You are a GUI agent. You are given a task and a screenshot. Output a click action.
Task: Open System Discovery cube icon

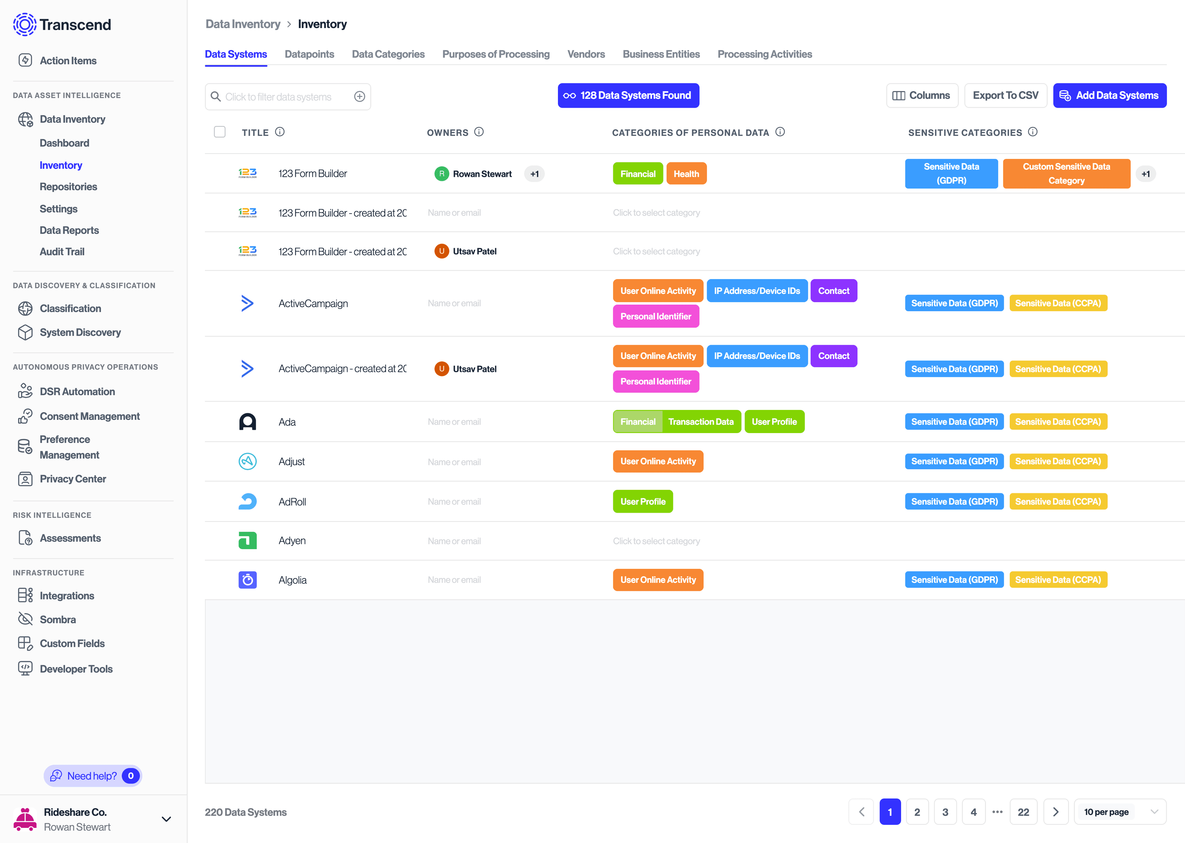pyautogui.click(x=25, y=332)
